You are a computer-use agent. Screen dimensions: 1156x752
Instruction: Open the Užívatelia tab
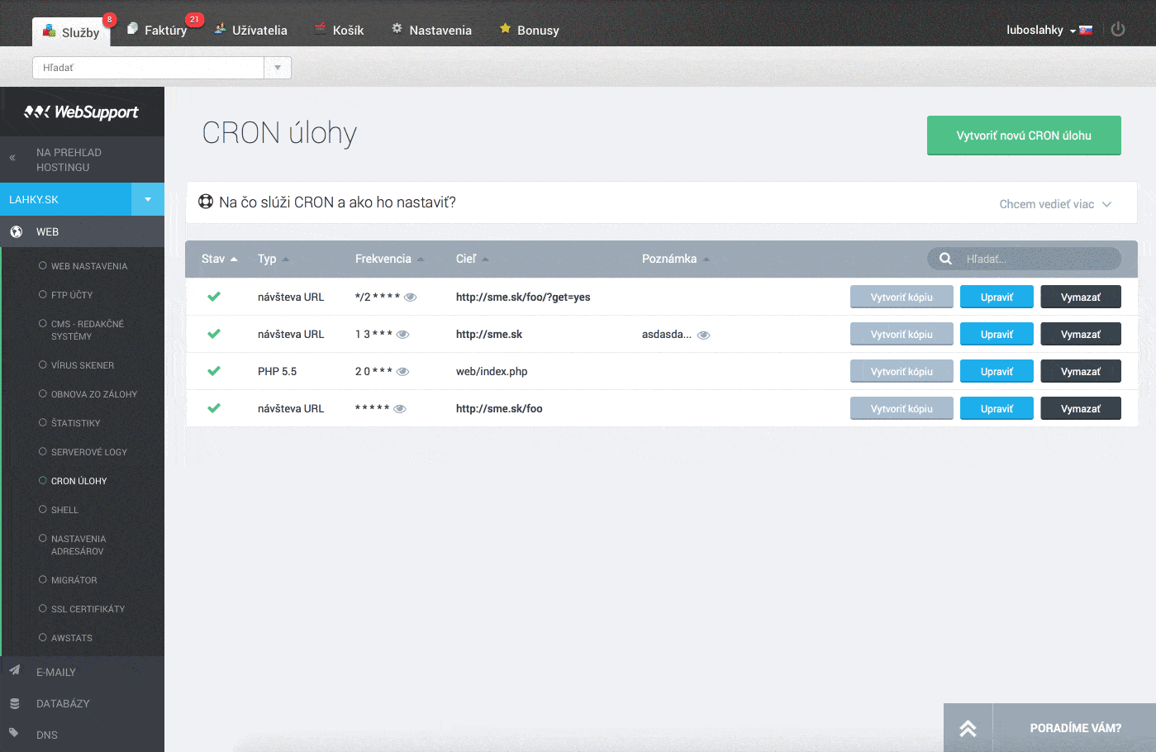tap(250, 31)
